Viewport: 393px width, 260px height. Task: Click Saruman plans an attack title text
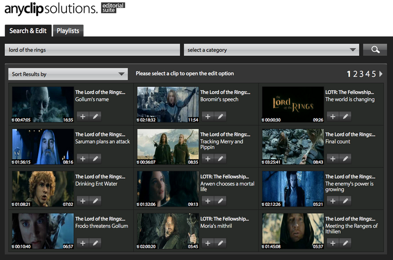coord(103,141)
